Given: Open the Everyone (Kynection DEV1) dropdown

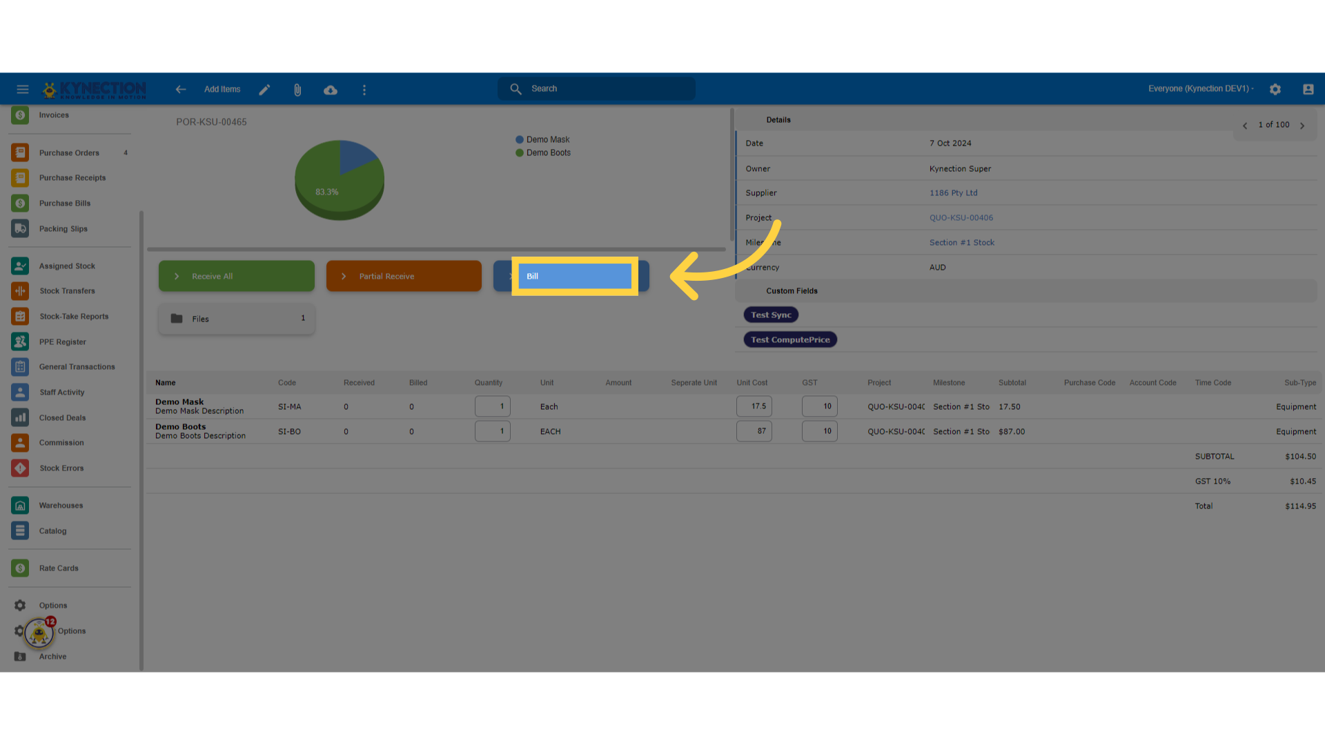Looking at the screenshot, I should point(1199,88).
